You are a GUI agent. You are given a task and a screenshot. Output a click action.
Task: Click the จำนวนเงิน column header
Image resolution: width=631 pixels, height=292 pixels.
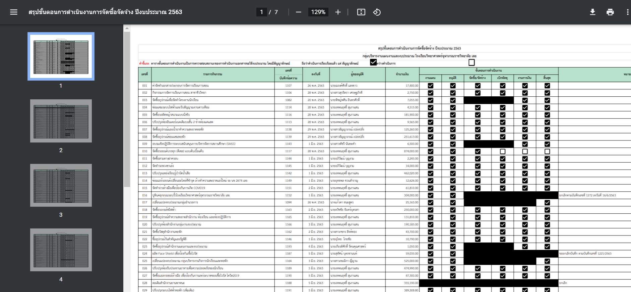click(x=402, y=74)
